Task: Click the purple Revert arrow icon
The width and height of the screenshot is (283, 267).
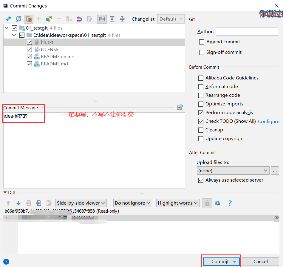Action: 79,19
